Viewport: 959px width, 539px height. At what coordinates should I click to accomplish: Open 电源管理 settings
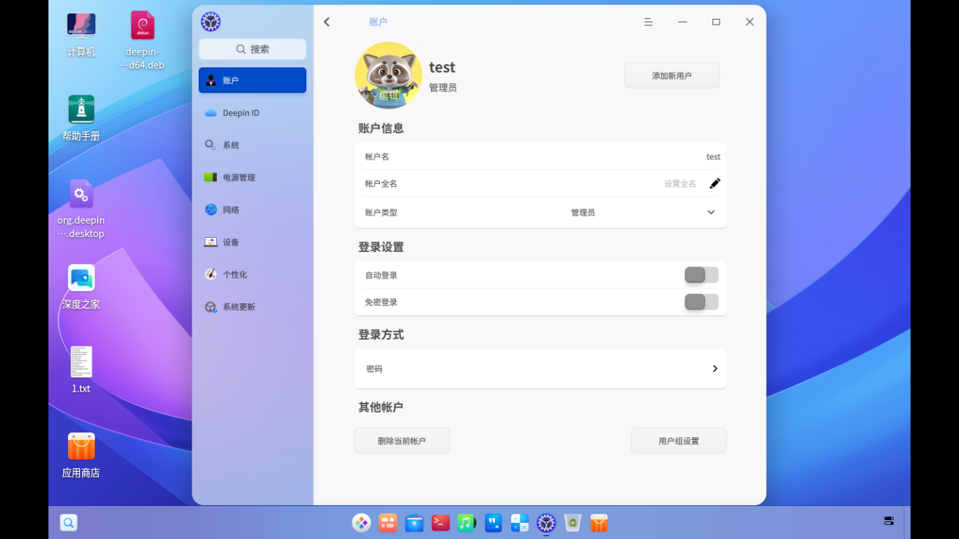click(252, 177)
